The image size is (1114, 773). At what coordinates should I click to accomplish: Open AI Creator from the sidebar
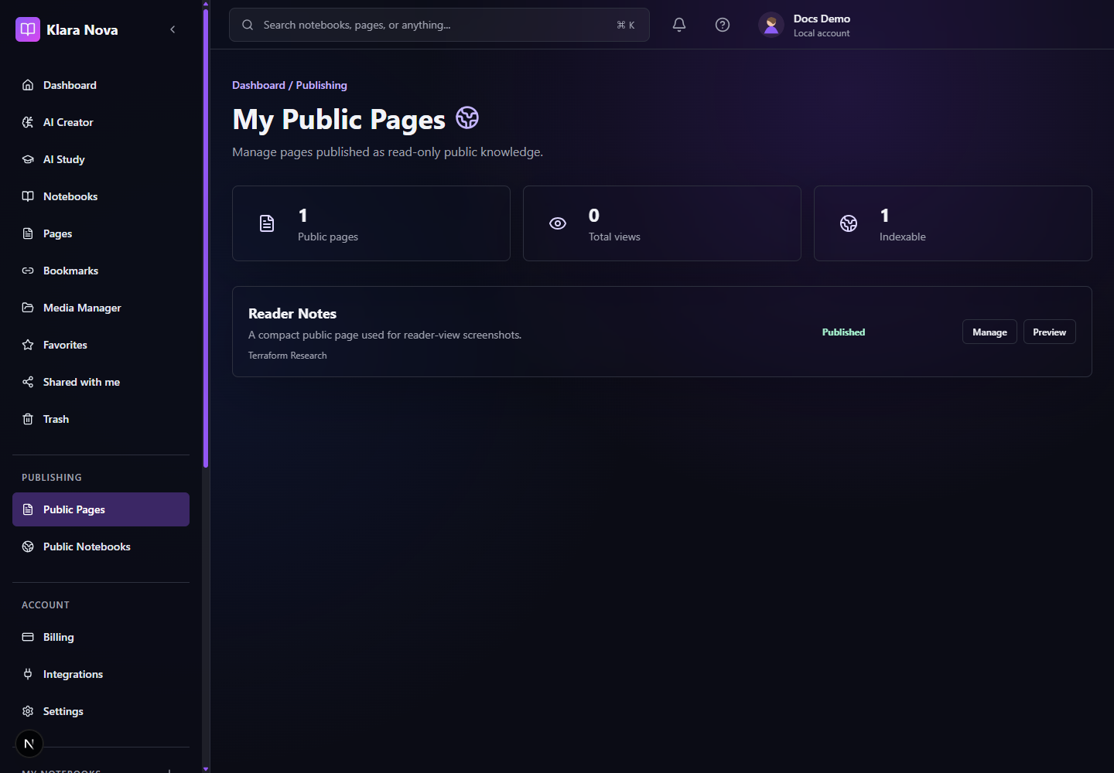pos(101,122)
